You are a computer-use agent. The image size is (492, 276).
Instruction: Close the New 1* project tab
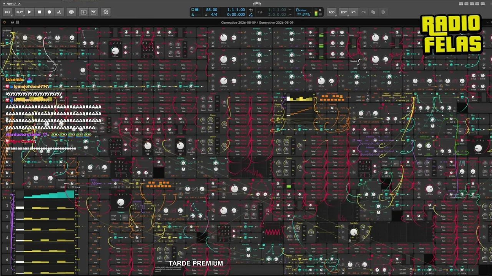(x=19, y=4)
